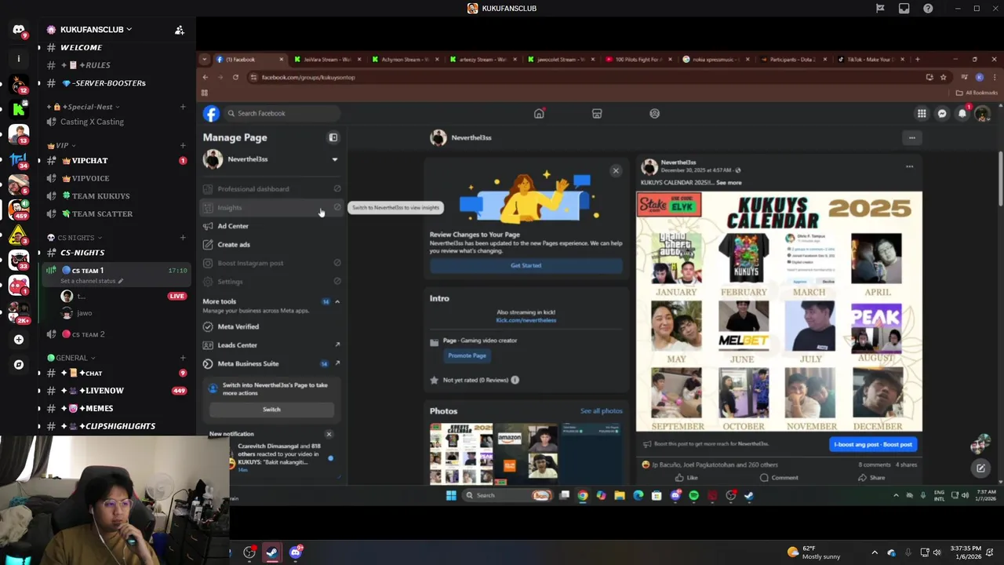Click Add a Server plus icon
The image size is (1004, 565).
click(19, 340)
